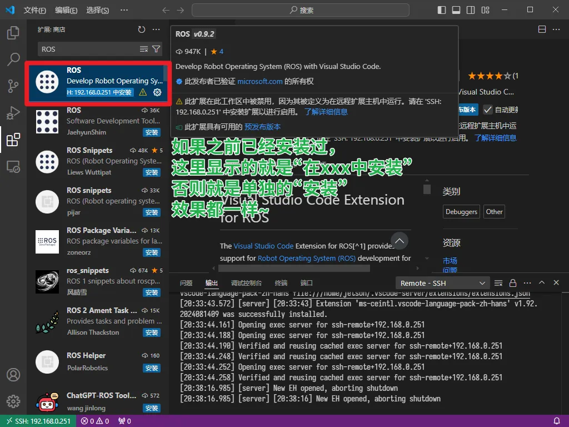The width and height of the screenshot is (569, 427).
Task: Install ROS Snippets by Liews Wuttipat
Action: click(152, 172)
